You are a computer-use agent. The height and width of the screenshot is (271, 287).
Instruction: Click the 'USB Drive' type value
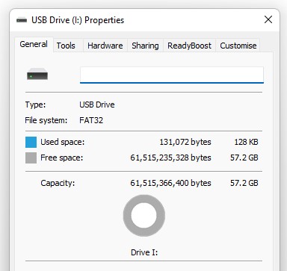97,105
